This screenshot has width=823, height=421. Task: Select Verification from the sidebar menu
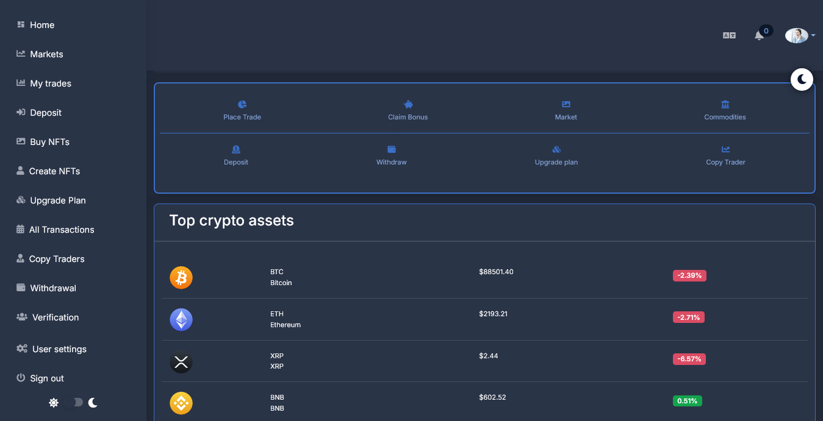click(55, 317)
